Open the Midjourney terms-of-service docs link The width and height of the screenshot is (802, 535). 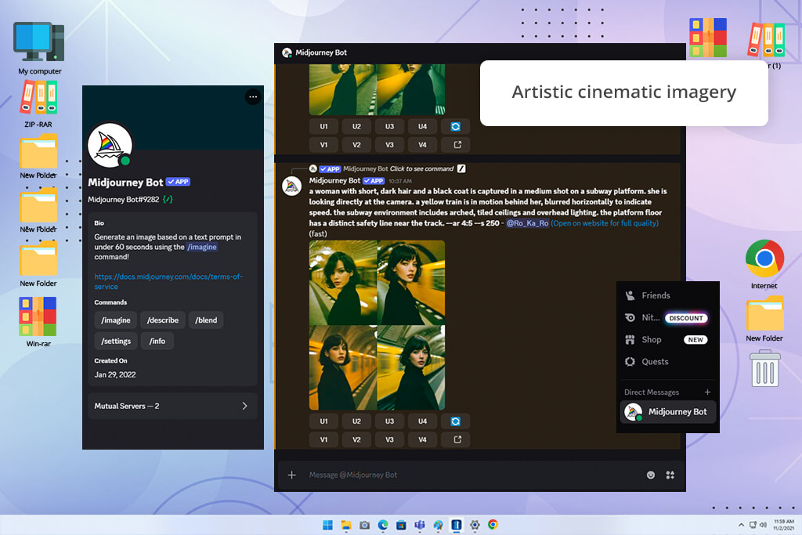[168, 281]
